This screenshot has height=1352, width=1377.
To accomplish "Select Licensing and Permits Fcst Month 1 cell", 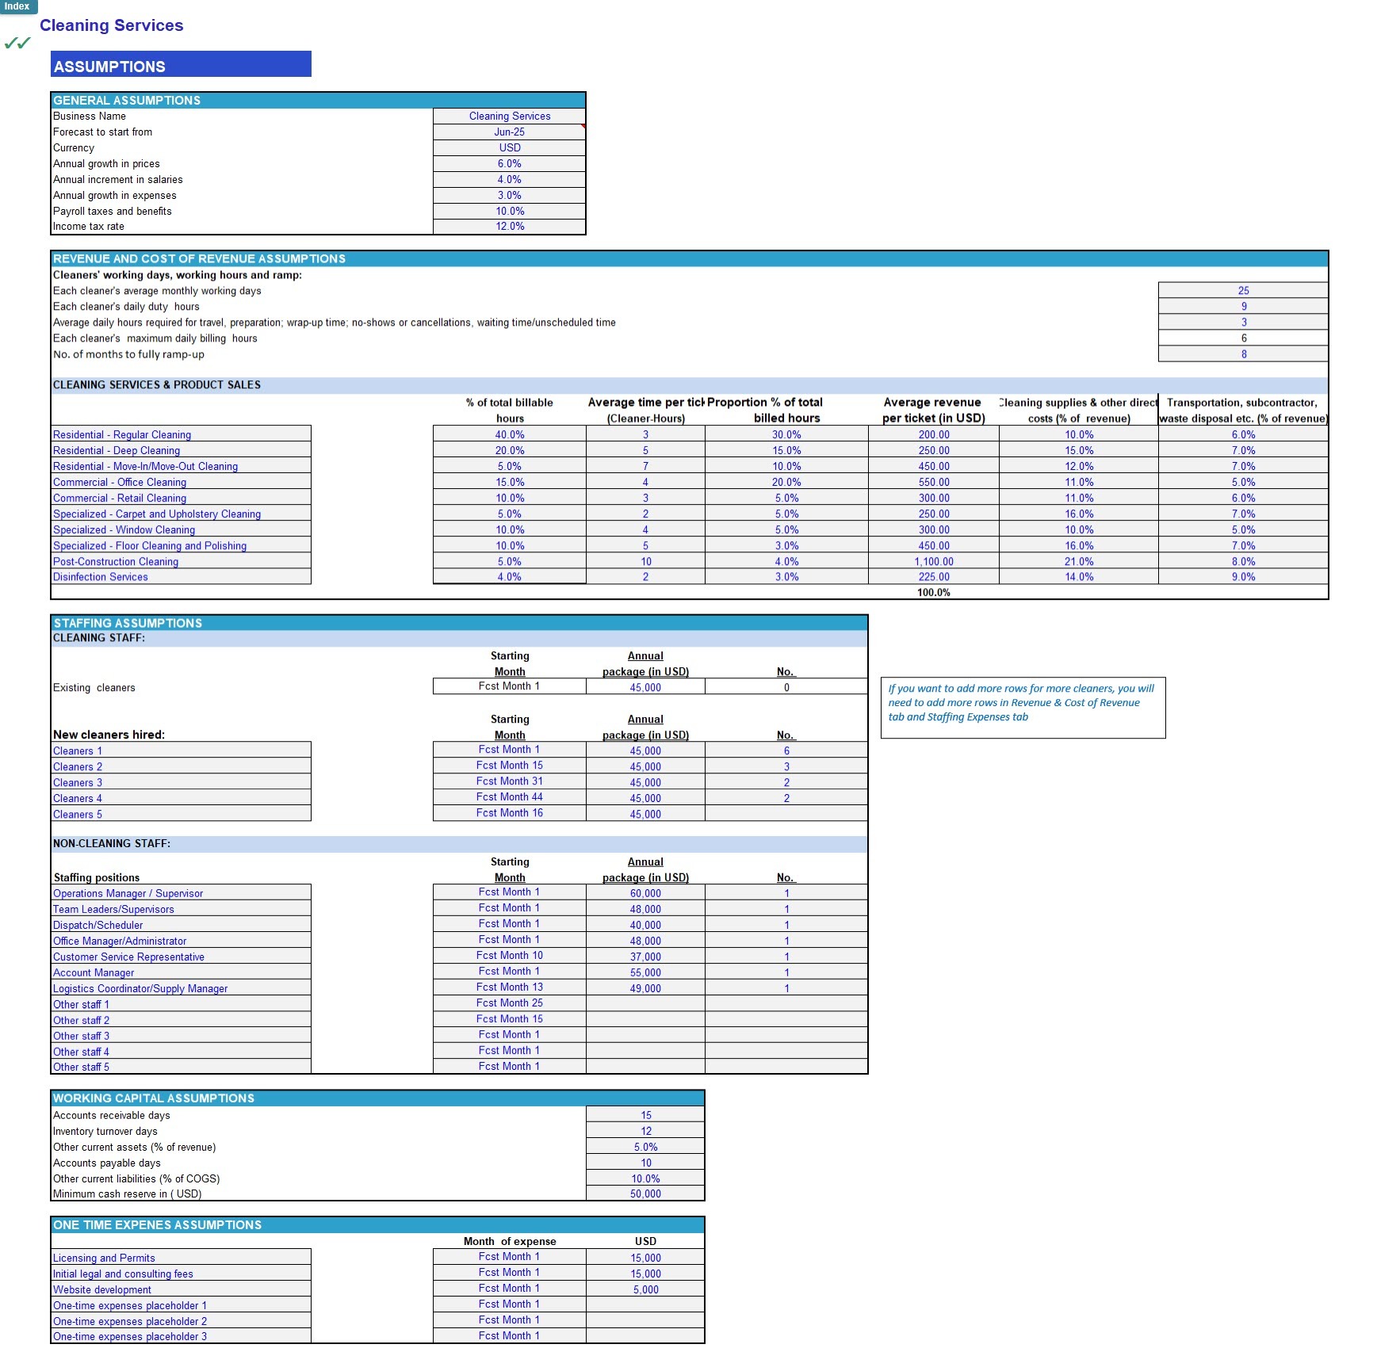I will (x=509, y=1257).
